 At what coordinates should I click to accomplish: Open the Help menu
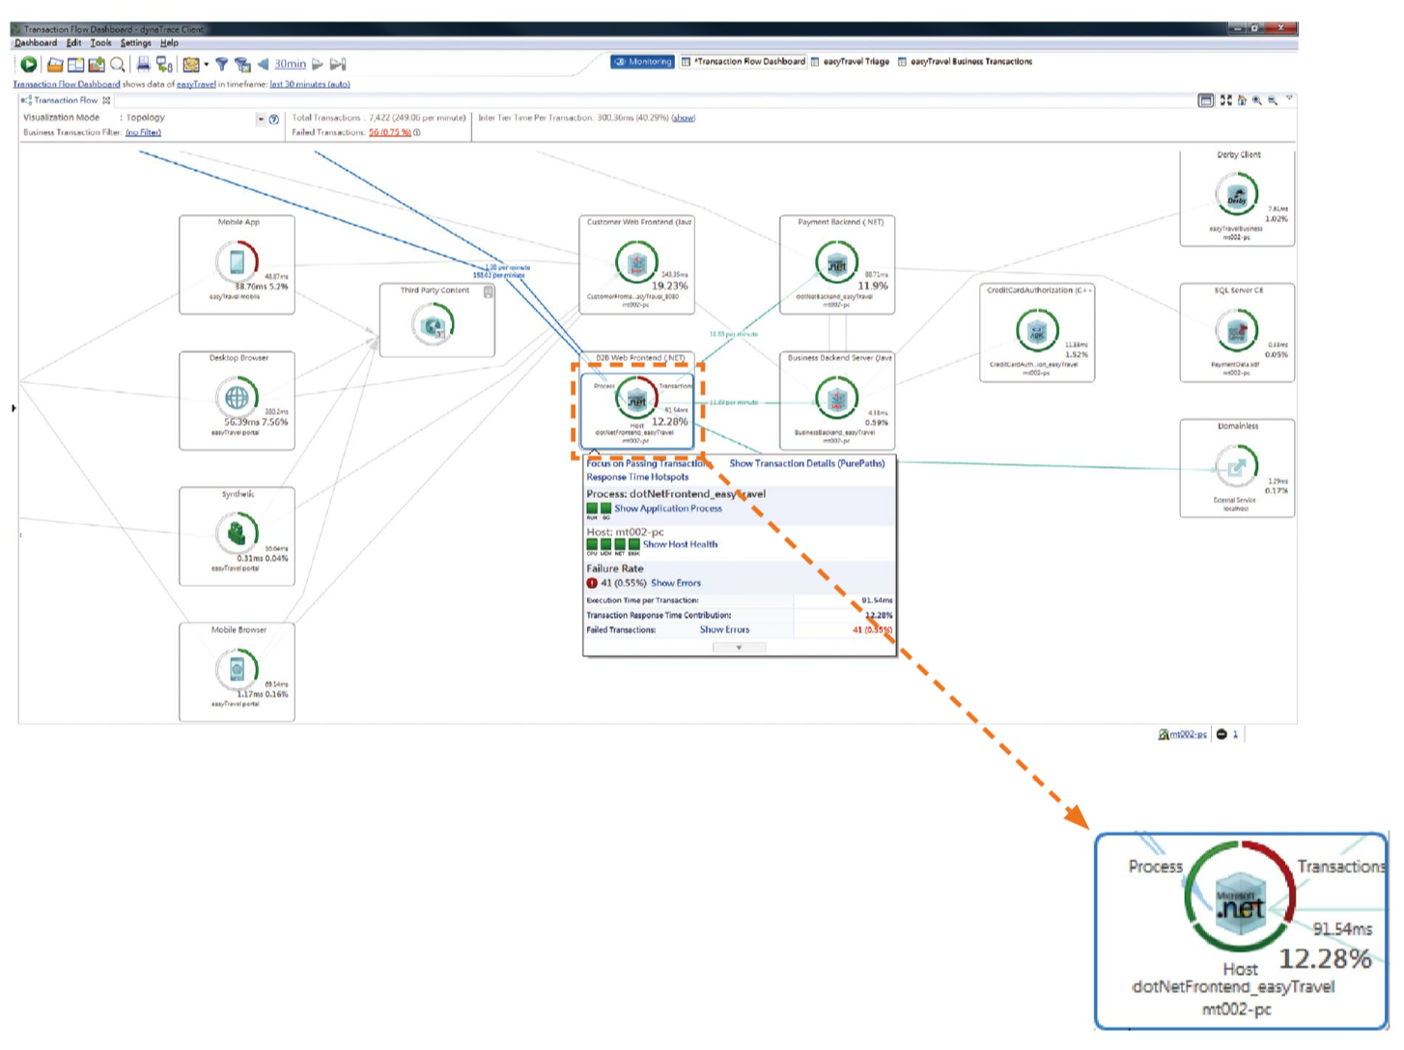pos(169,42)
